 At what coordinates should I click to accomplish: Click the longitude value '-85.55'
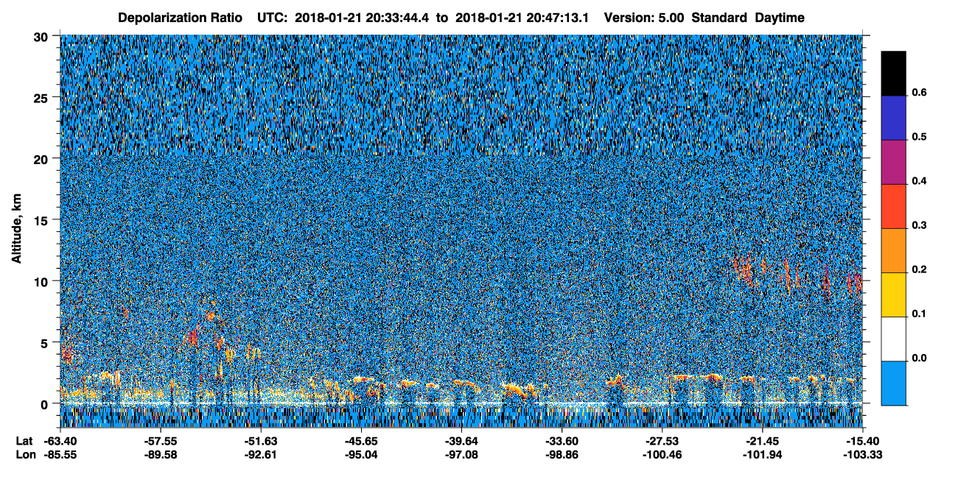(x=60, y=454)
